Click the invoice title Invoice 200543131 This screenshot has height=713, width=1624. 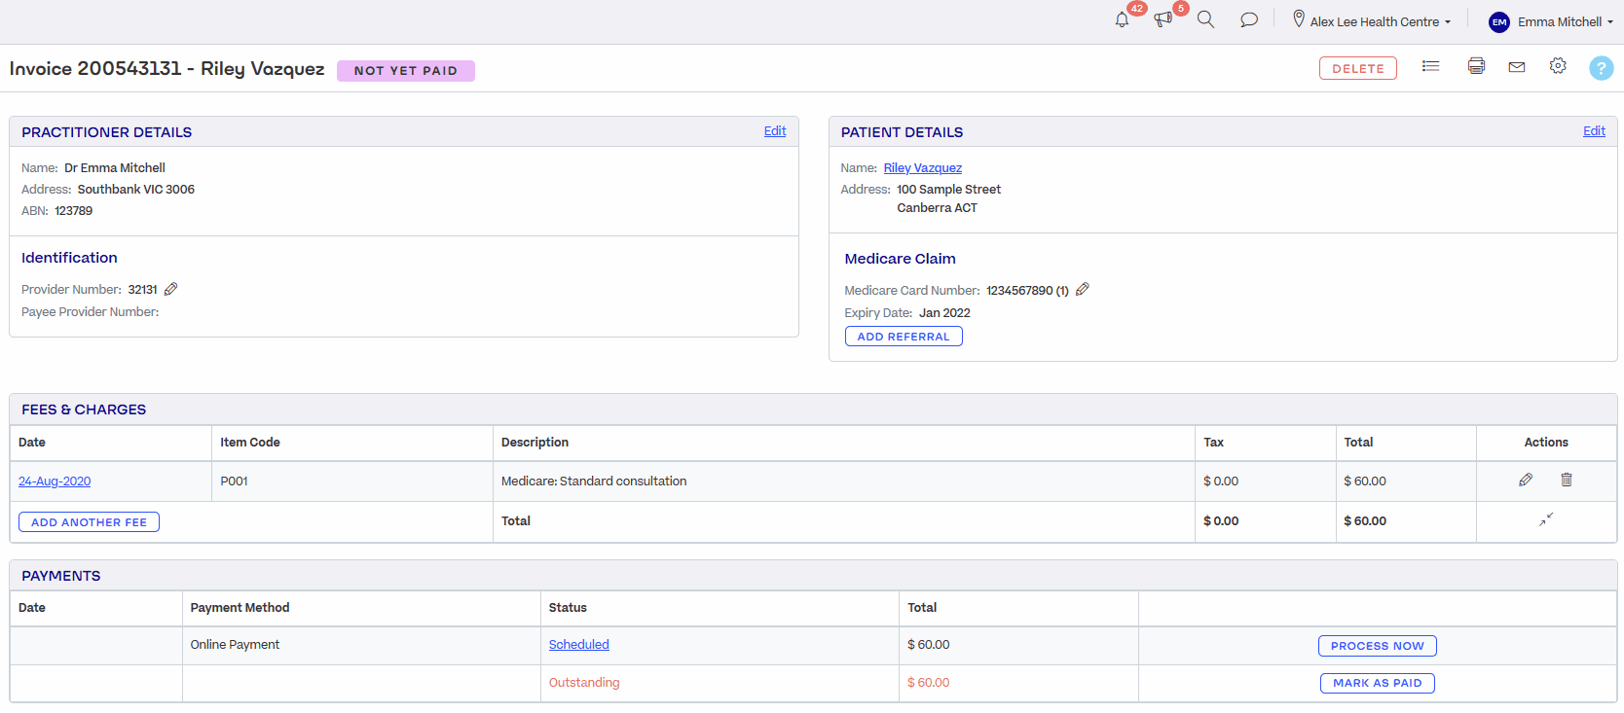point(95,68)
